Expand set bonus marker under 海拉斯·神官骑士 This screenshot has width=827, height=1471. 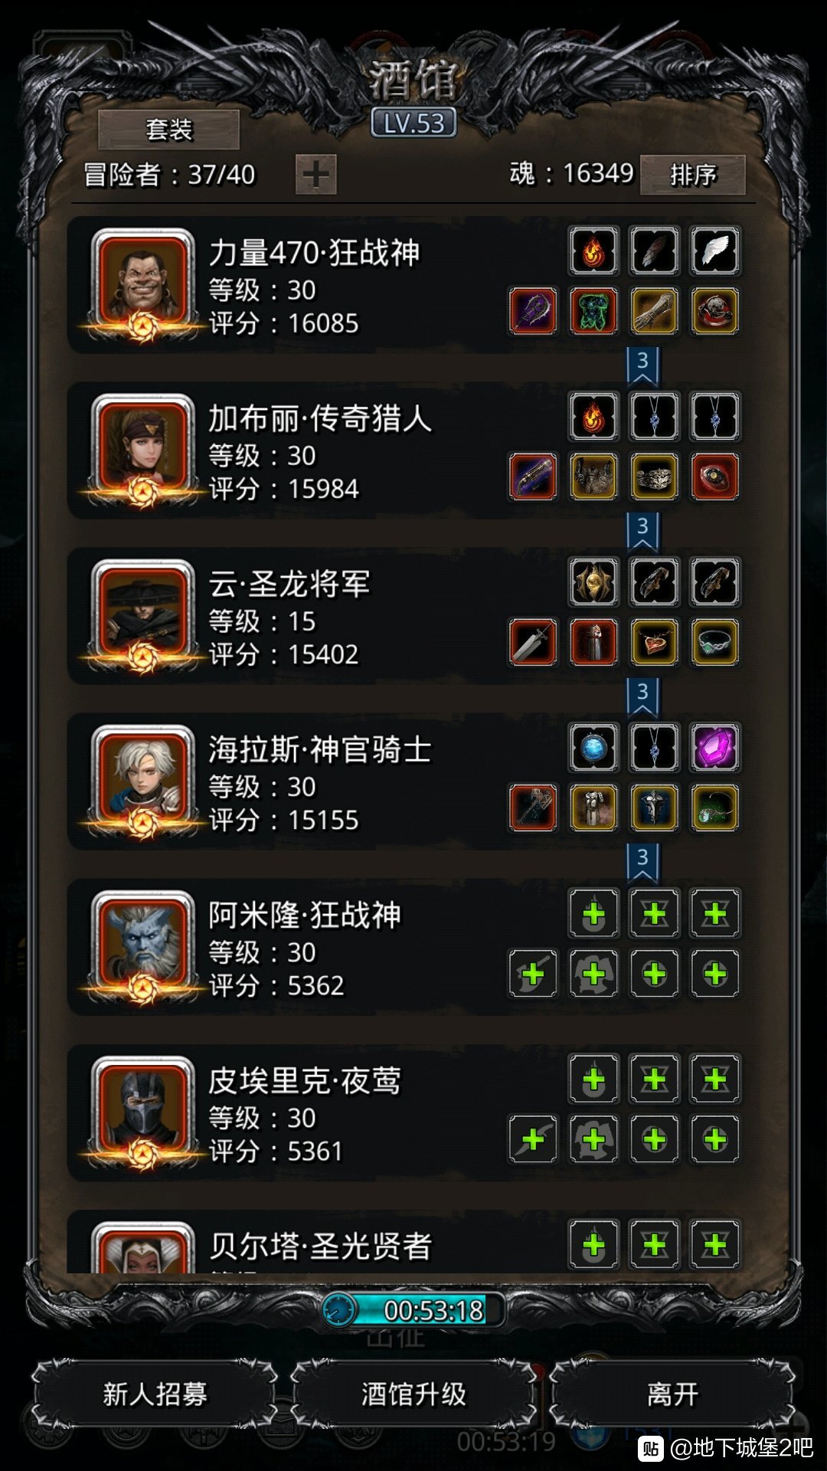point(642,862)
